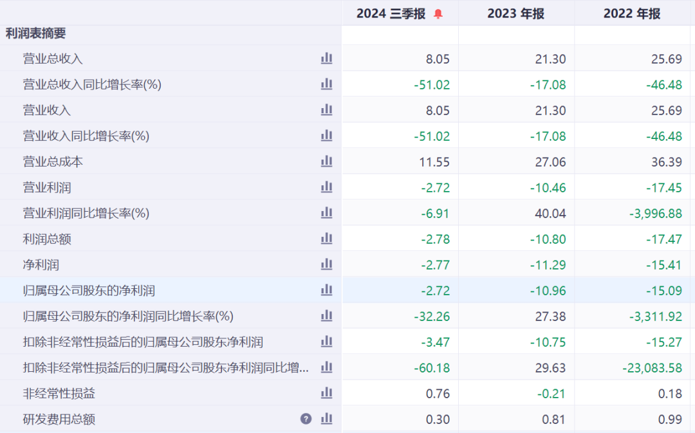Click chart icon beside 研发费用总额
The height and width of the screenshot is (433, 695).
click(326, 419)
